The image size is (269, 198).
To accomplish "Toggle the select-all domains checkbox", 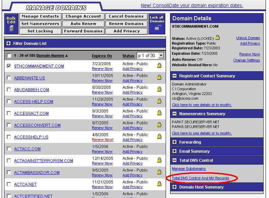I will pyautogui.click(x=9, y=56).
